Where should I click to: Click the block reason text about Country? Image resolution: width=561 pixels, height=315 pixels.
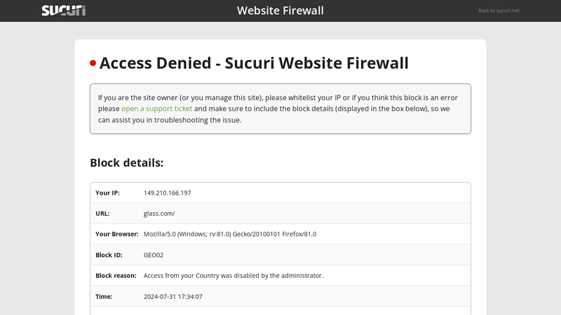[234, 276]
